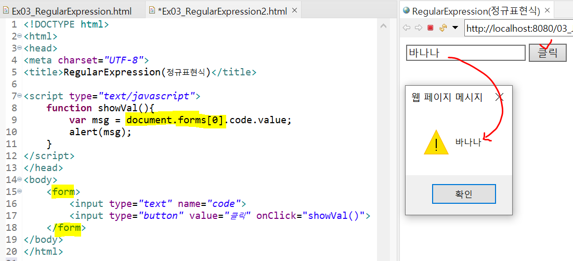Collapse the script block on line 7
573x261 pixels.
pyautogui.click(x=19, y=96)
